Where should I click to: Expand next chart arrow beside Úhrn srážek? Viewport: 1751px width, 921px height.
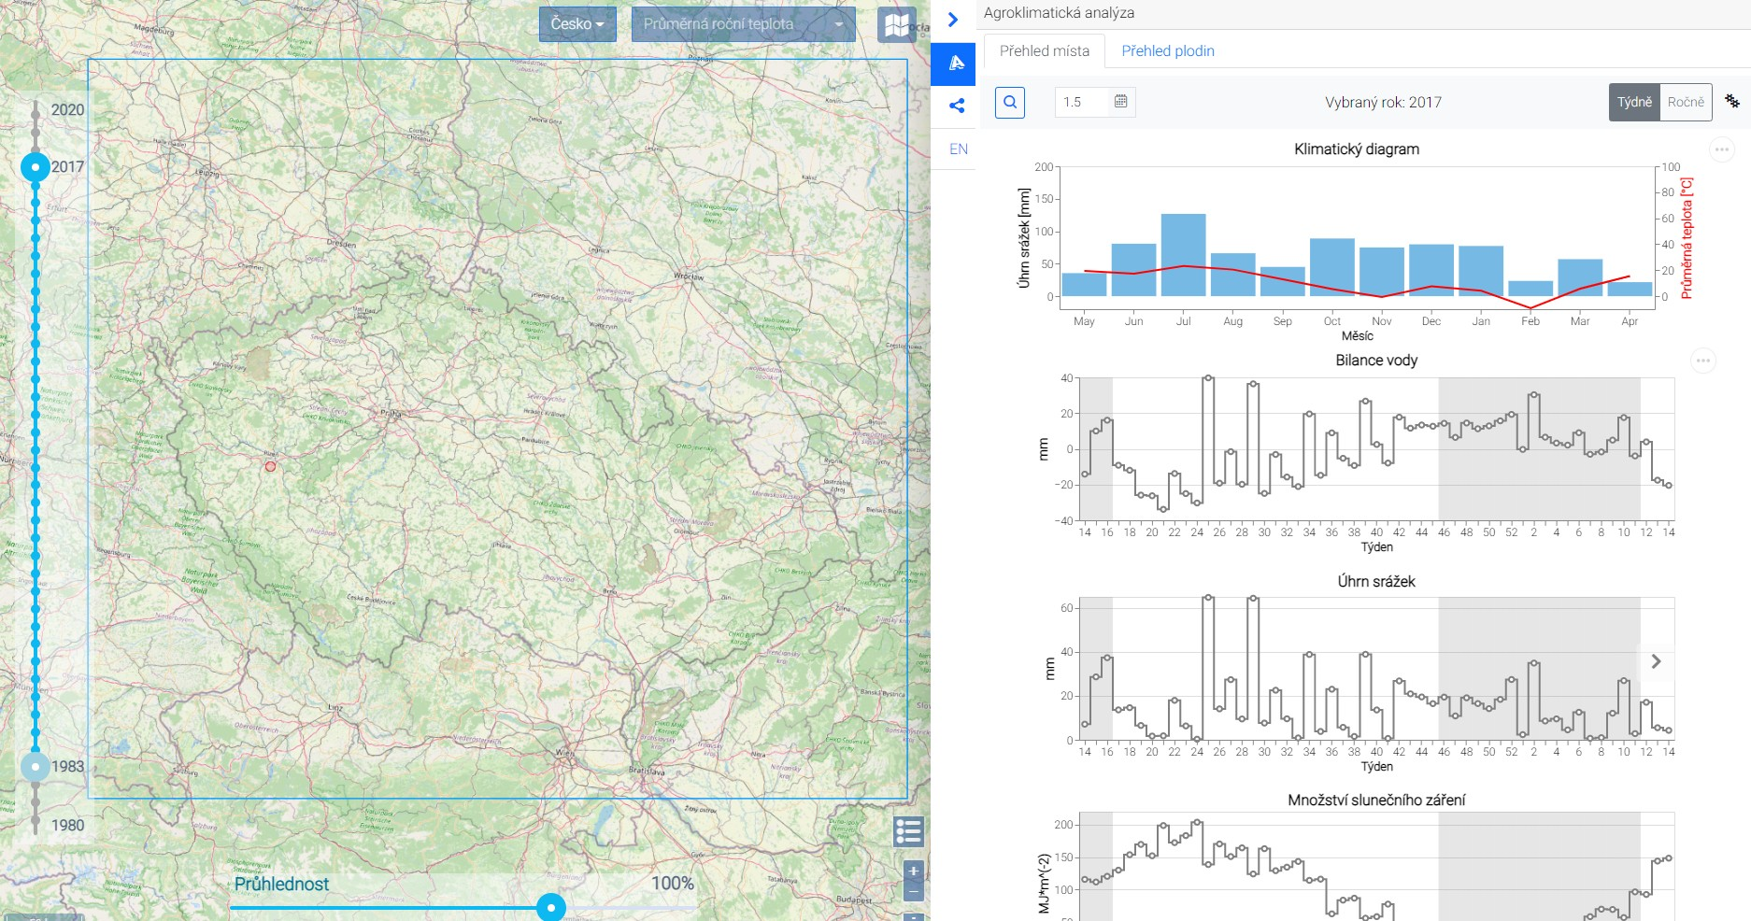pos(1656,661)
